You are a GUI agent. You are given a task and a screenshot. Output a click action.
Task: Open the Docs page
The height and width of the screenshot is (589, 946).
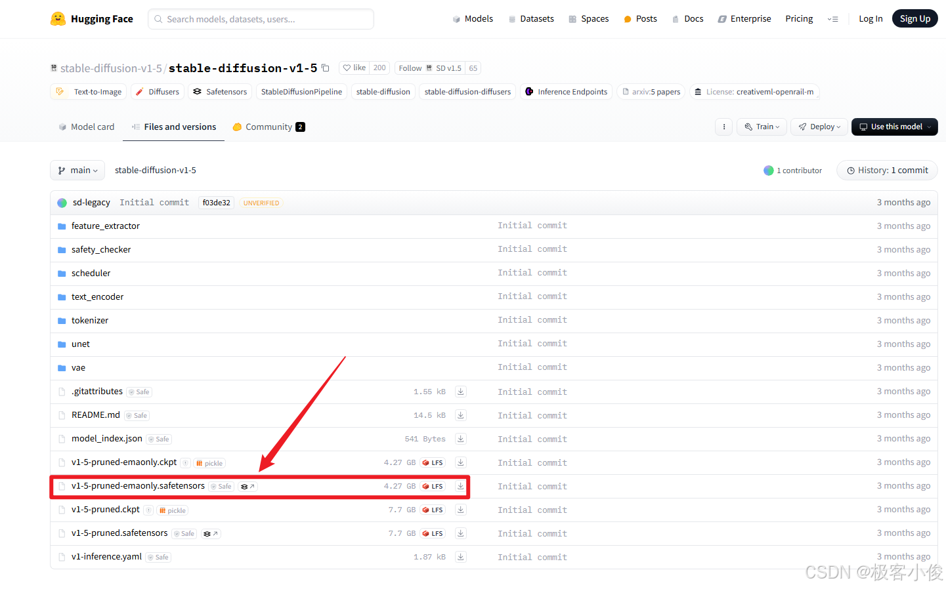tap(687, 19)
